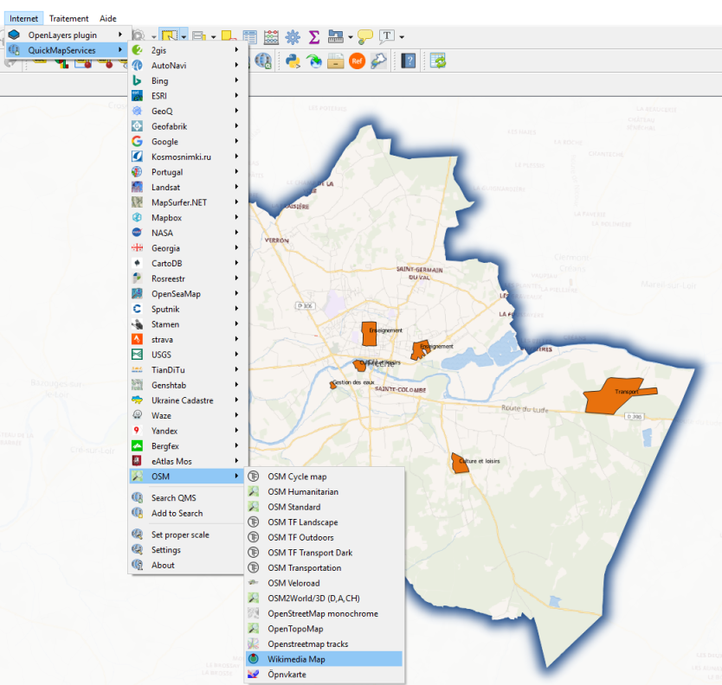Click the statistical summary sigma icon
The width and height of the screenshot is (722, 685).
[x=314, y=36]
